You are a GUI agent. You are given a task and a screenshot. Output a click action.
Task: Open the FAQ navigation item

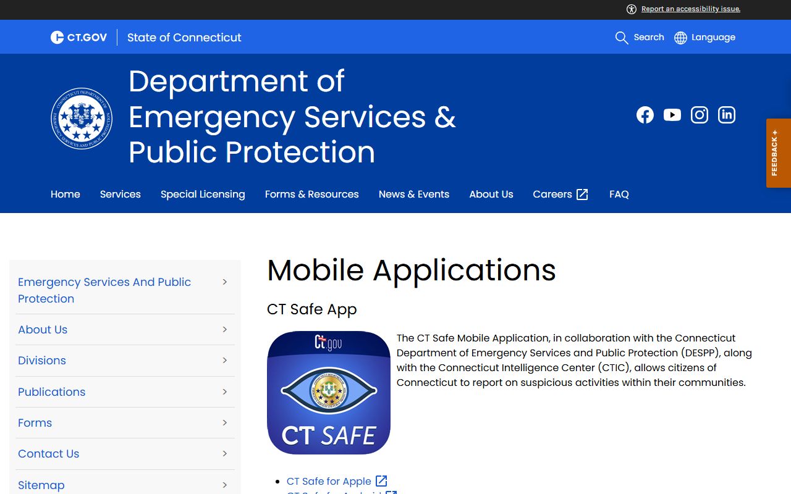(x=619, y=195)
